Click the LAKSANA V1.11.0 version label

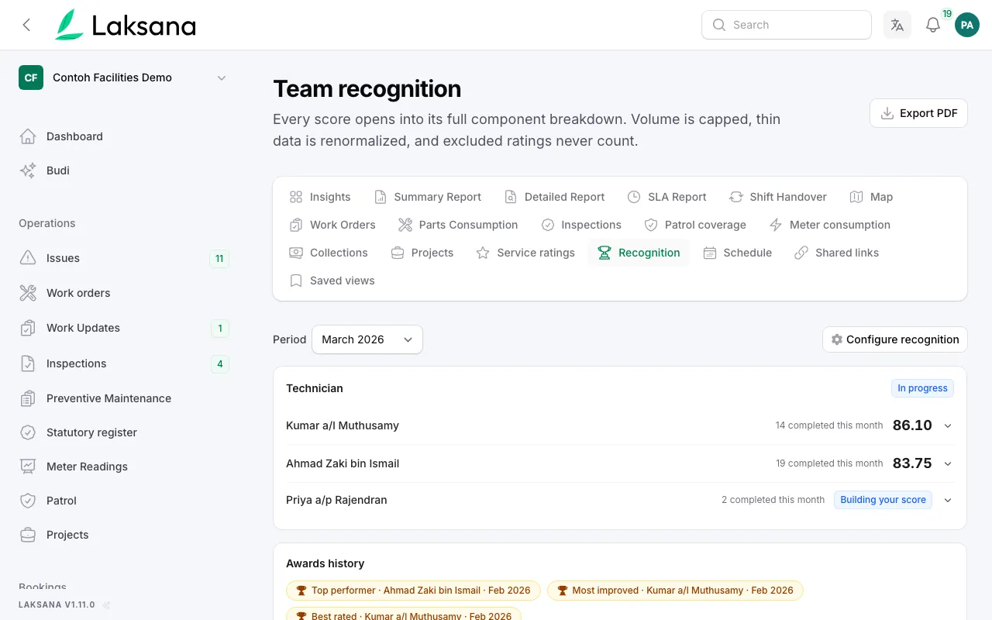tap(57, 604)
